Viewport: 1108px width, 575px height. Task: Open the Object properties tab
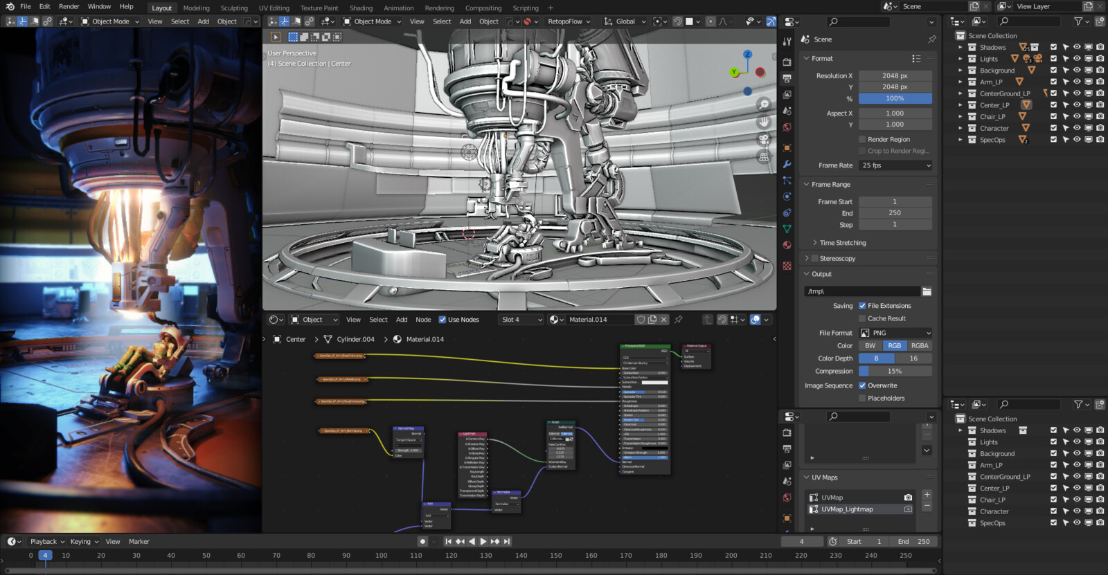click(x=787, y=147)
